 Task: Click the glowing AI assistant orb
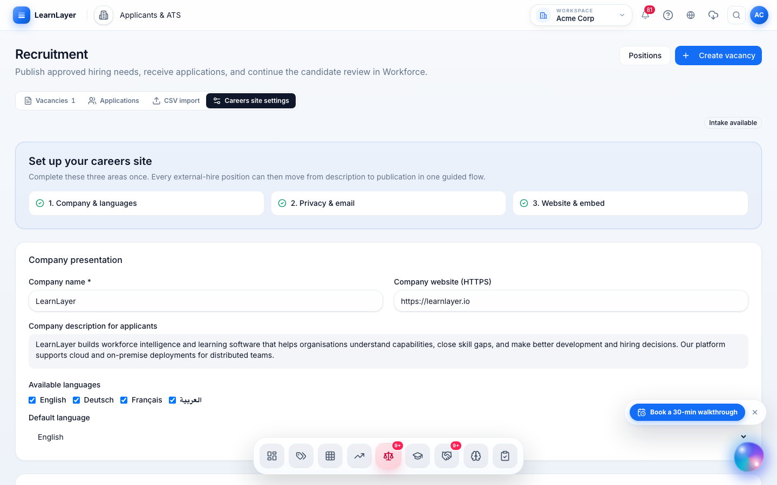coord(749,457)
